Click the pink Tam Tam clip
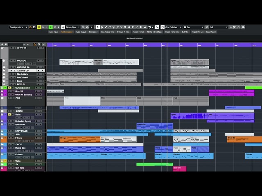 [179, 168]
